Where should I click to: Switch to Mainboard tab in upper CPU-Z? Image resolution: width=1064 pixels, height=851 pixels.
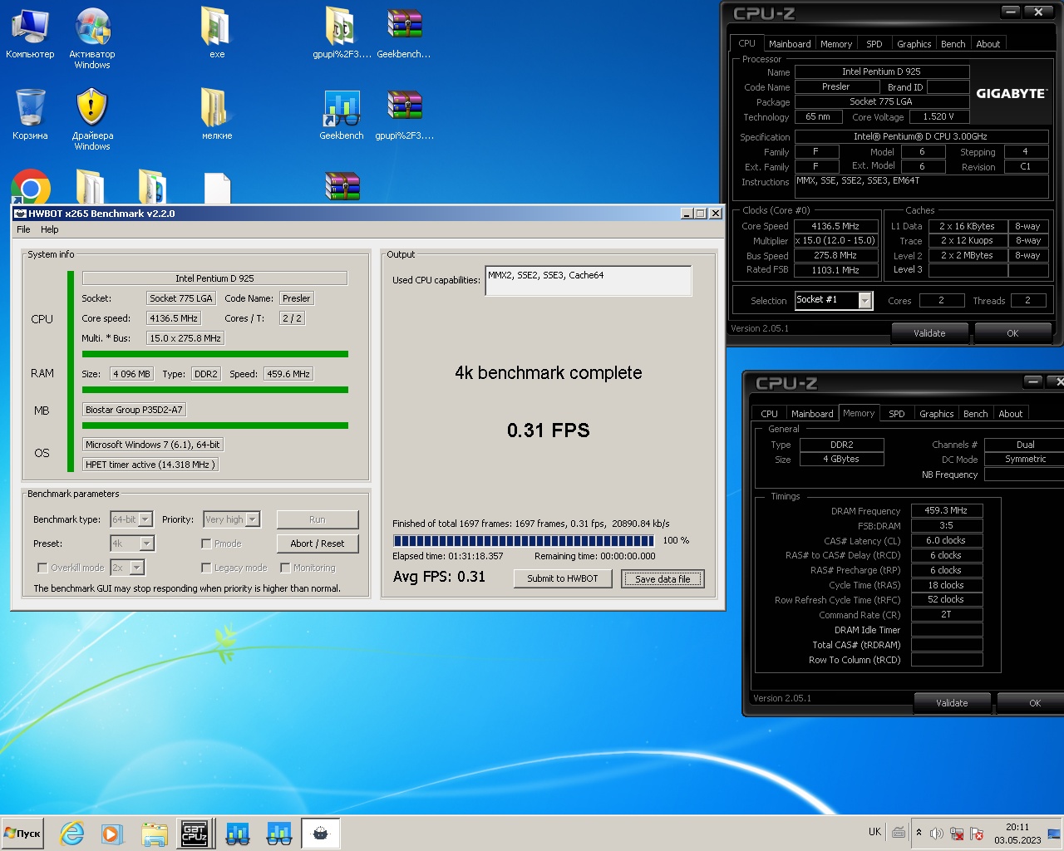click(790, 44)
